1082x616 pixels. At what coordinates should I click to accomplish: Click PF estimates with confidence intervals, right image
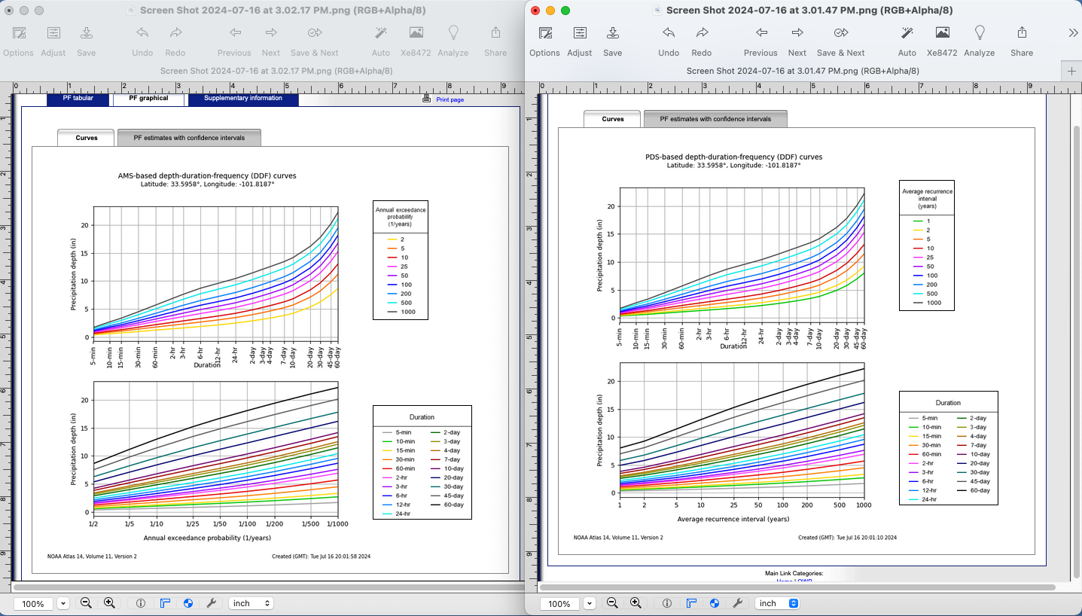click(715, 119)
